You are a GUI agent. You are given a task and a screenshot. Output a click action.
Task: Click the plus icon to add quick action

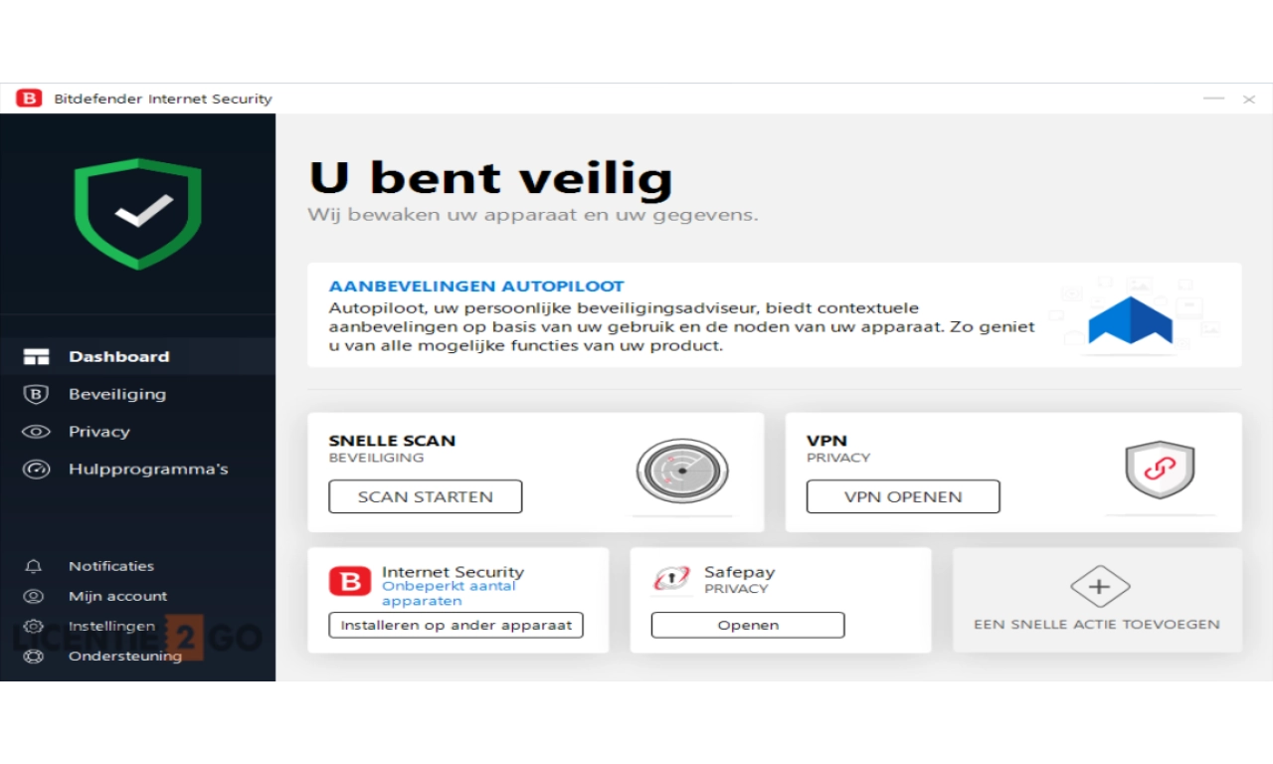click(x=1099, y=587)
